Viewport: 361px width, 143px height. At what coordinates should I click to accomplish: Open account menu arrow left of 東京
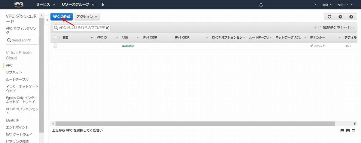[316, 5]
